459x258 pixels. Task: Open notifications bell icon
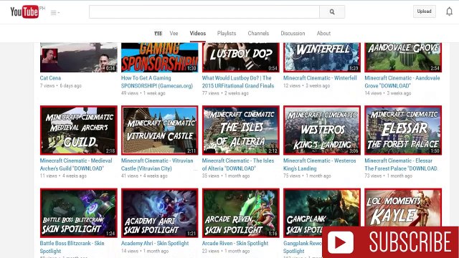coord(449,11)
